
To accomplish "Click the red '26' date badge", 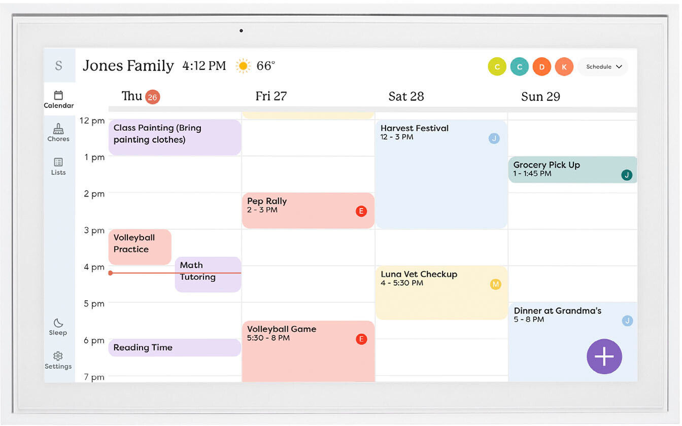I will click(151, 96).
